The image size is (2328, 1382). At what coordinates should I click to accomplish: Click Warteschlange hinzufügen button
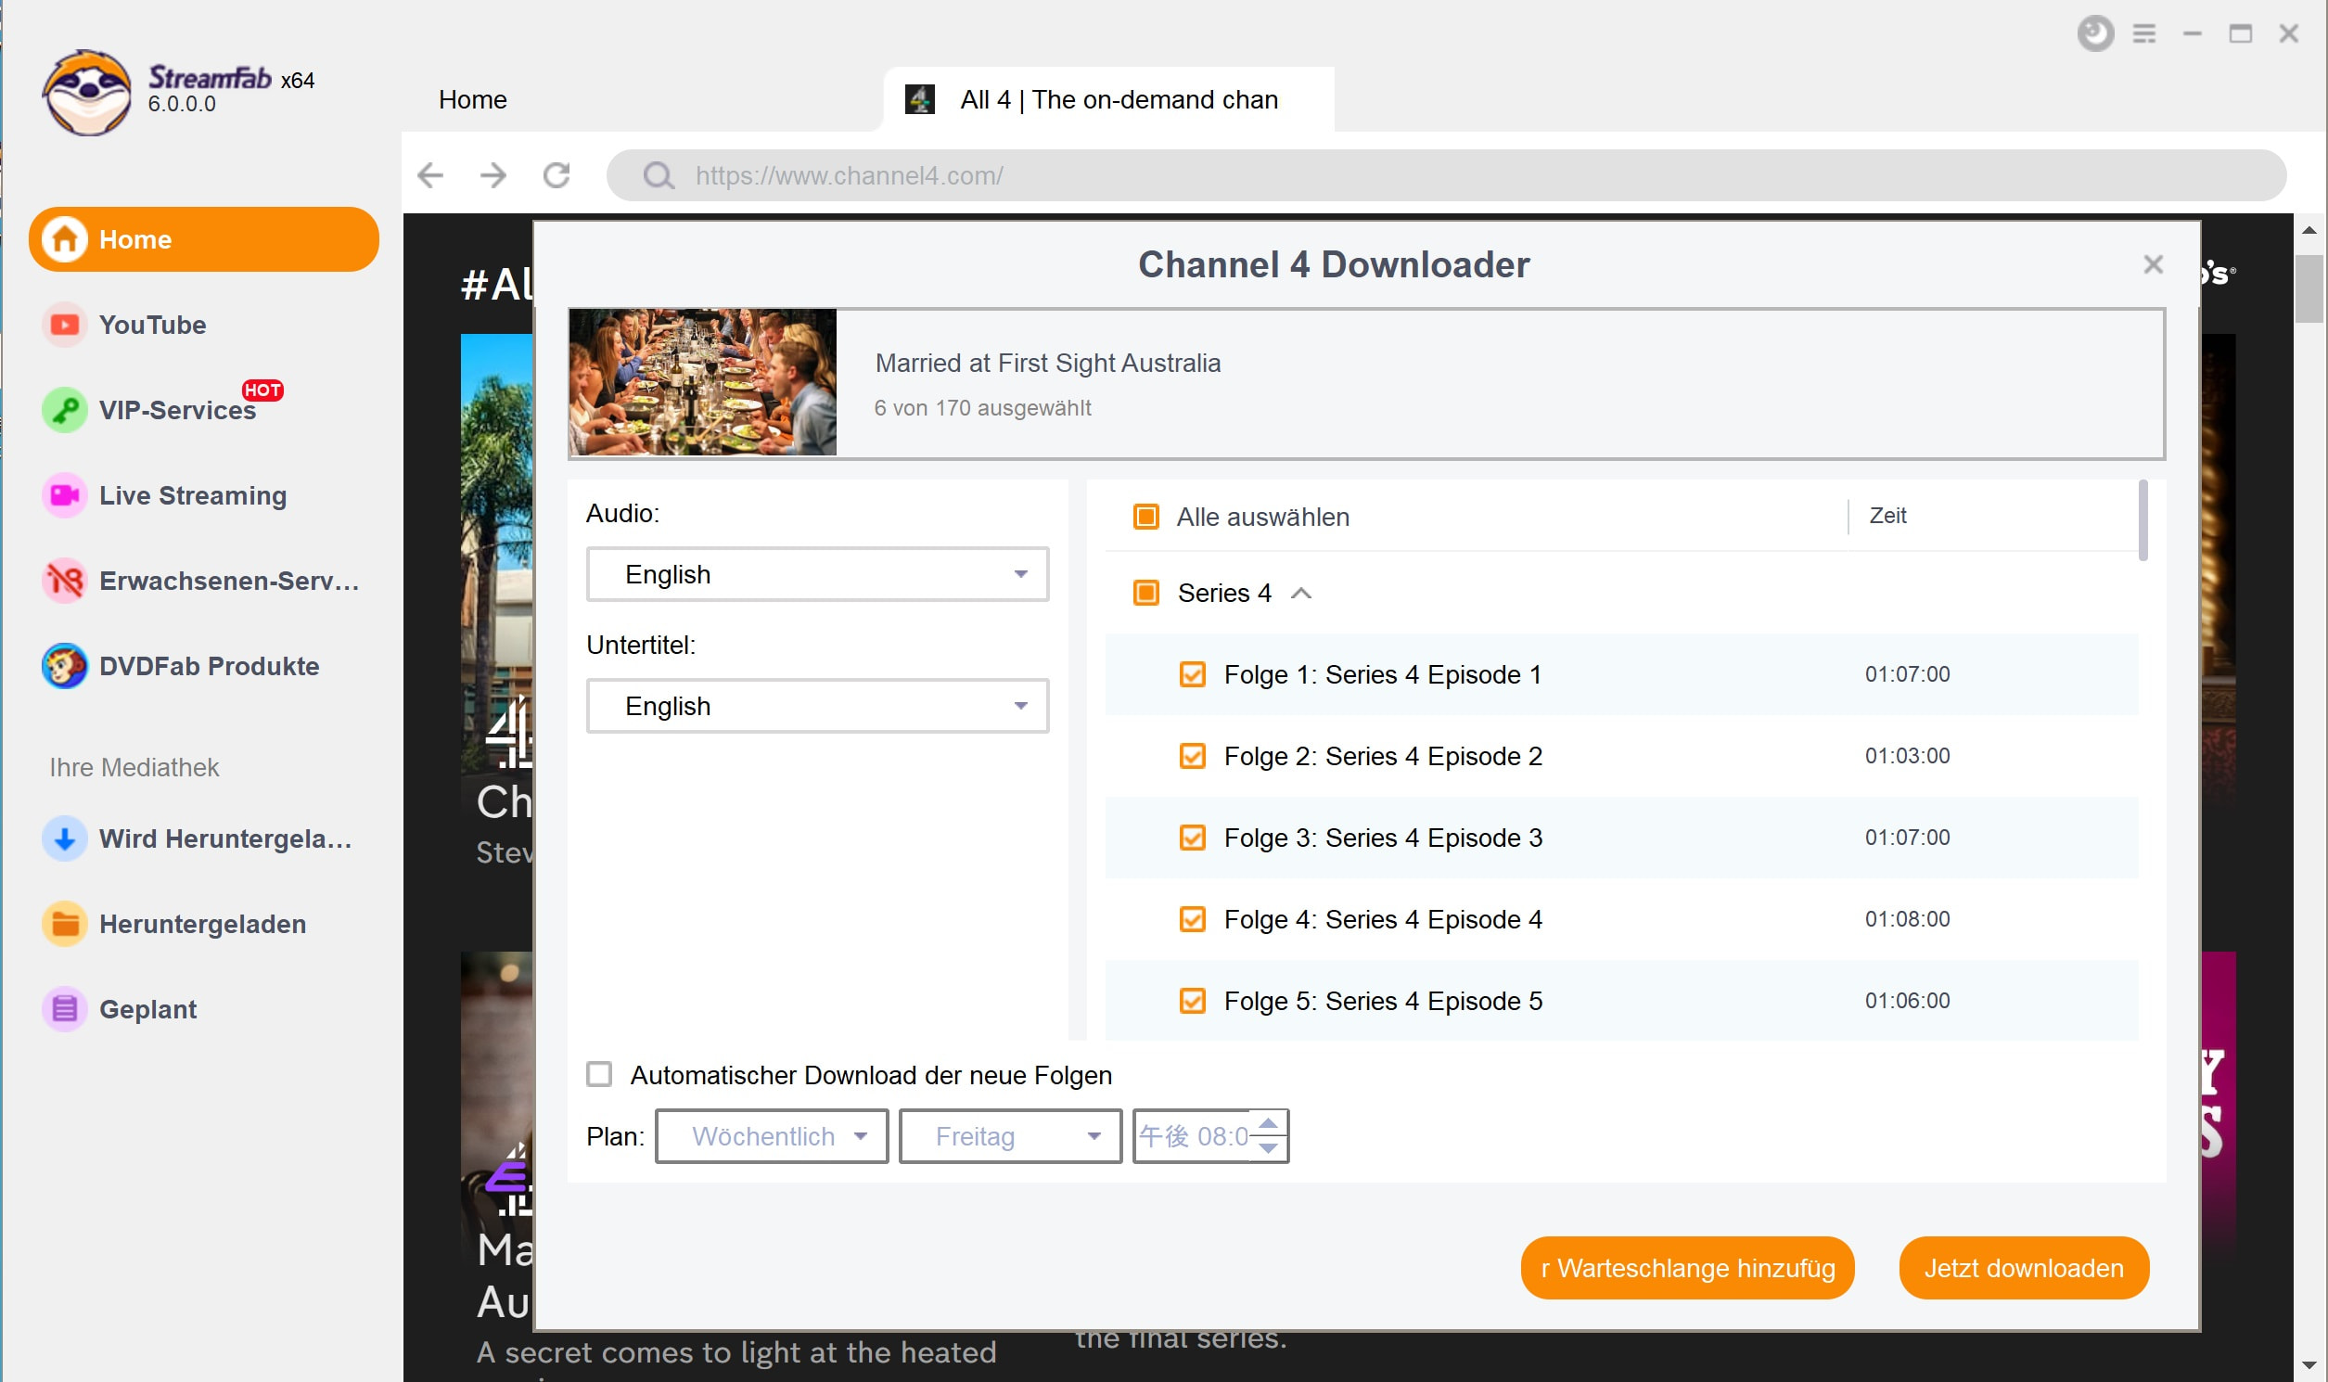[1687, 1269]
